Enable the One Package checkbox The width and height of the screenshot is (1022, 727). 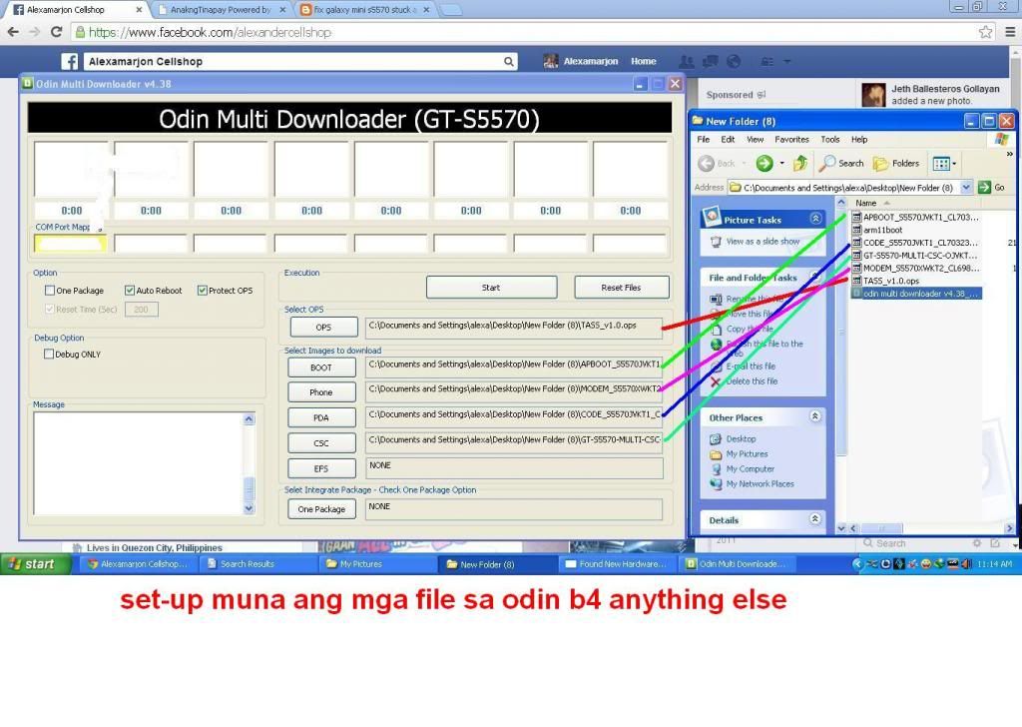50,291
